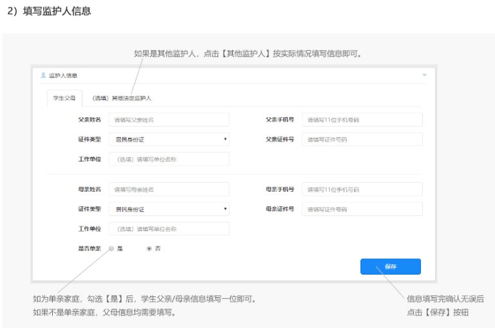Choose 否 radio button for 是否单亲
495x328 pixels.
[149, 248]
